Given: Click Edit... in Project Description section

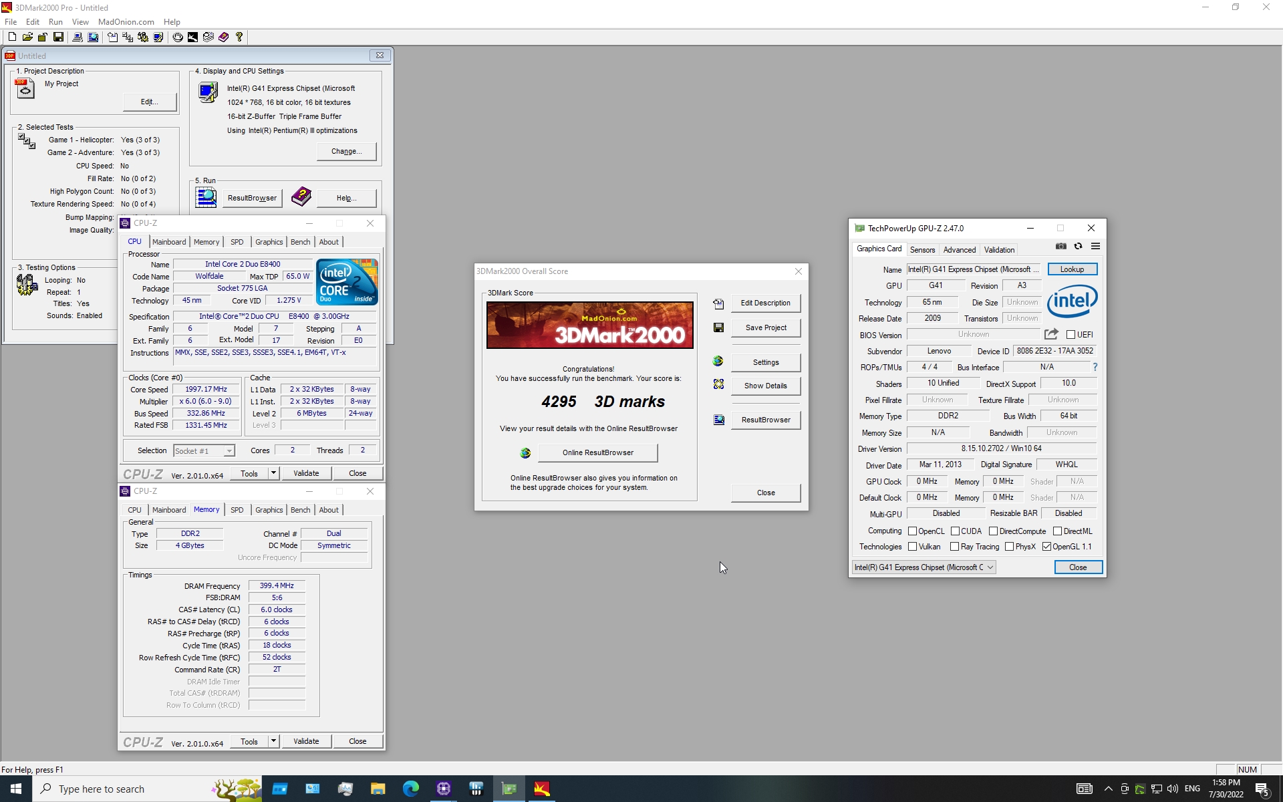Looking at the screenshot, I should (150, 102).
